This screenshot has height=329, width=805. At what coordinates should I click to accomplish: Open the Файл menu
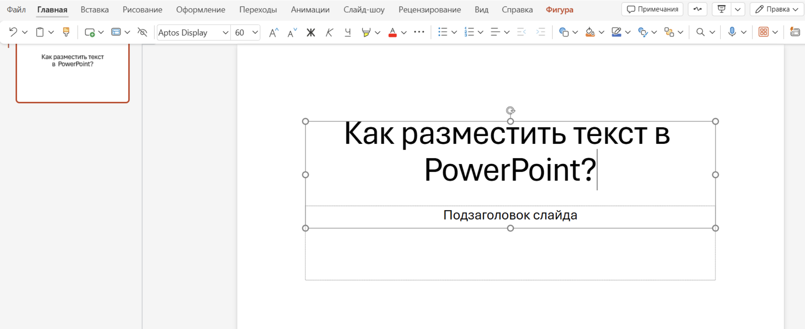(x=16, y=10)
